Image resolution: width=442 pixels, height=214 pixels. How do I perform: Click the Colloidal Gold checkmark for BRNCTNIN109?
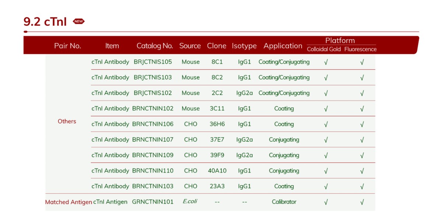click(x=326, y=155)
